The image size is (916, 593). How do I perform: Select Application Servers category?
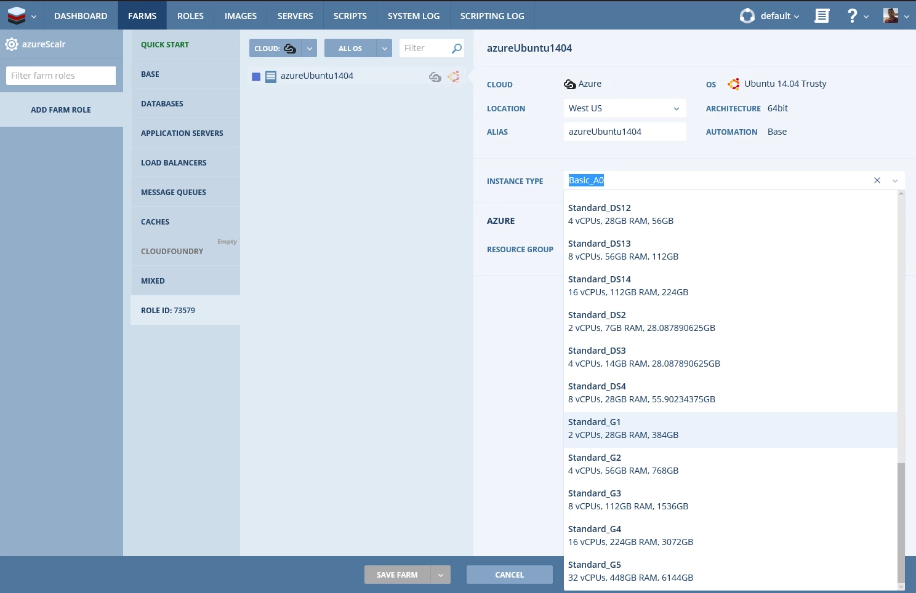coord(185,133)
